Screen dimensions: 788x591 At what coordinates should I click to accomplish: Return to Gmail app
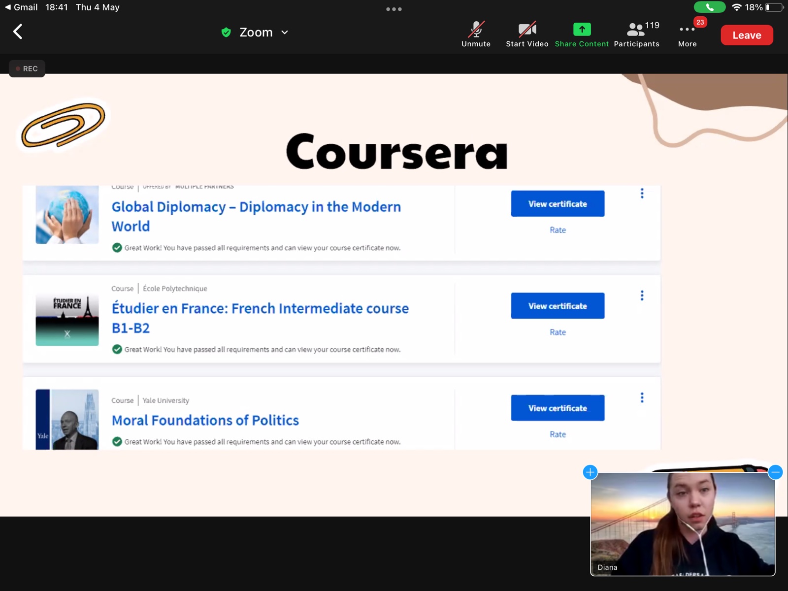pos(21,7)
